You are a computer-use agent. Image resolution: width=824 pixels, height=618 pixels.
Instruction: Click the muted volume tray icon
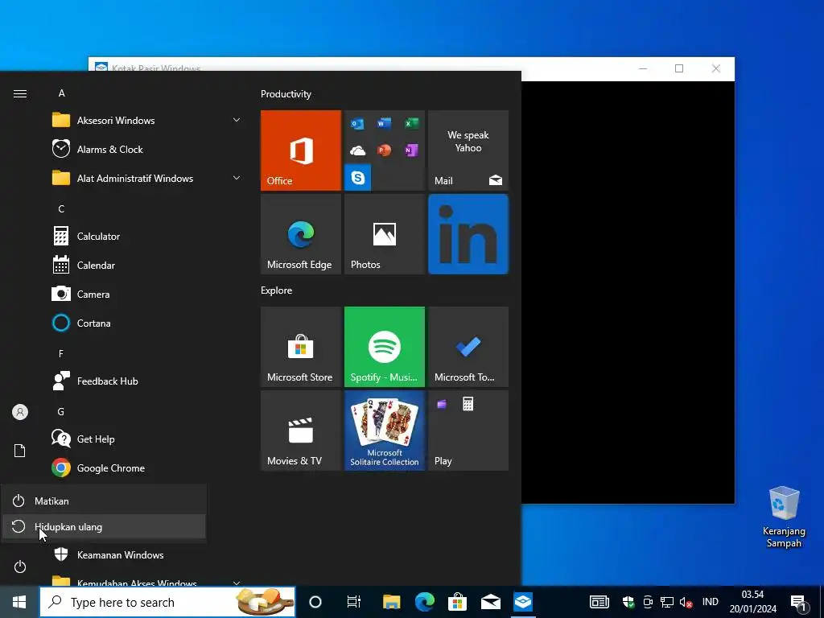[x=686, y=602]
